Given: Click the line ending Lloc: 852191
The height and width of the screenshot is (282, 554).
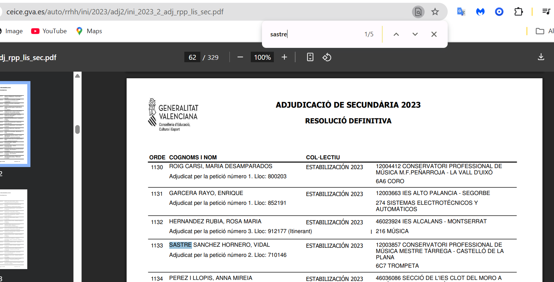Looking at the screenshot, I should point(228,203).
